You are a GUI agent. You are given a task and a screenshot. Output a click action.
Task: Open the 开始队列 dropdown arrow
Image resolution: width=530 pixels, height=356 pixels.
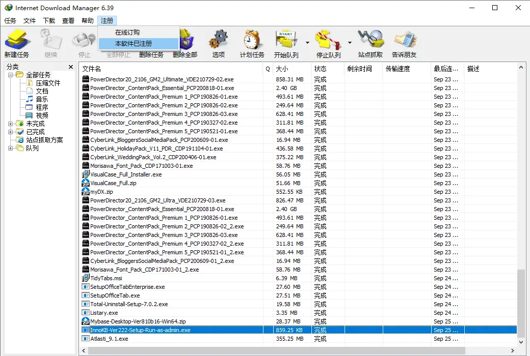pos(307,43)
